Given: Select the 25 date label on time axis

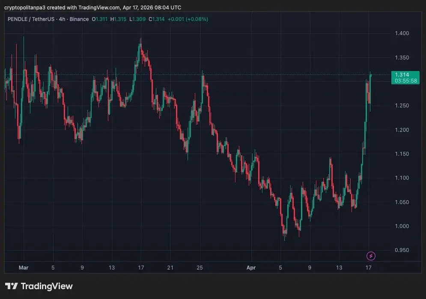Looking at the screenshot, I should pyautogui.click(x=200, y=268).
